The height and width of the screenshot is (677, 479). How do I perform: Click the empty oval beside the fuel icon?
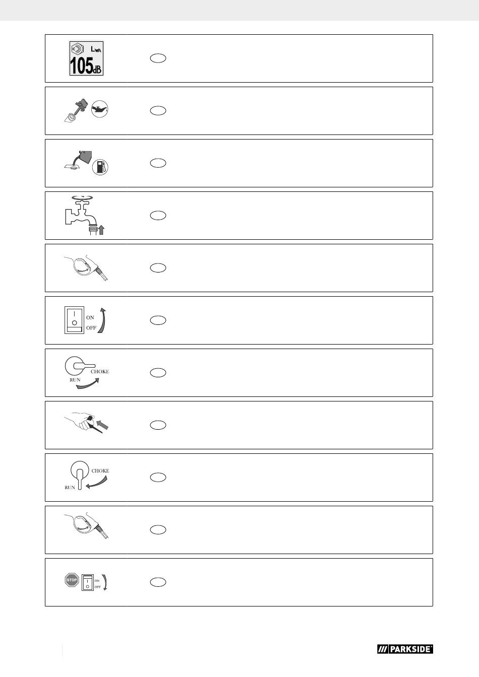tap(158, 163)
